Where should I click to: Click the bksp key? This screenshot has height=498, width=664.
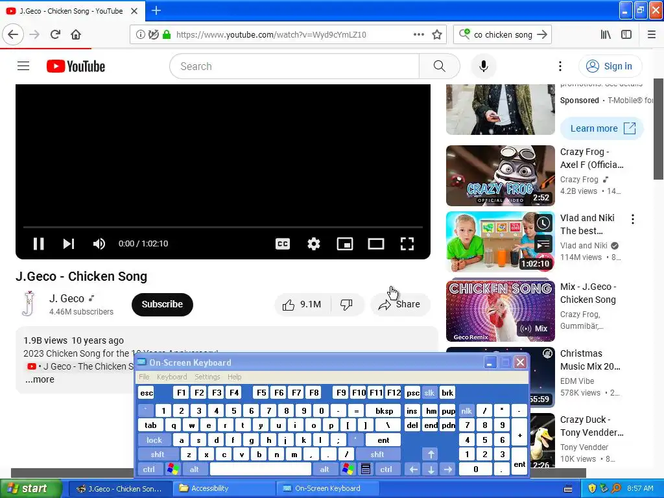point(384,410)
